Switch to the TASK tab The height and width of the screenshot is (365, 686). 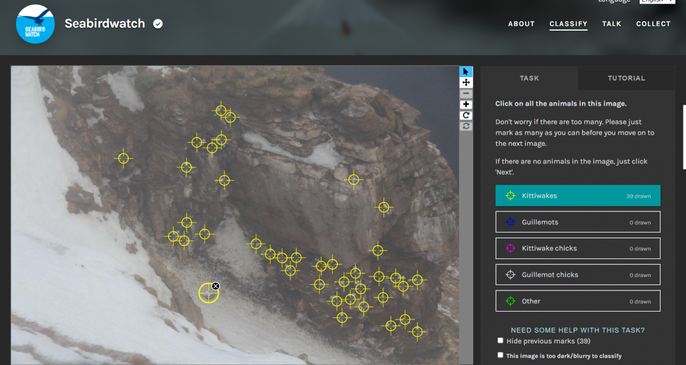[530, 78]
